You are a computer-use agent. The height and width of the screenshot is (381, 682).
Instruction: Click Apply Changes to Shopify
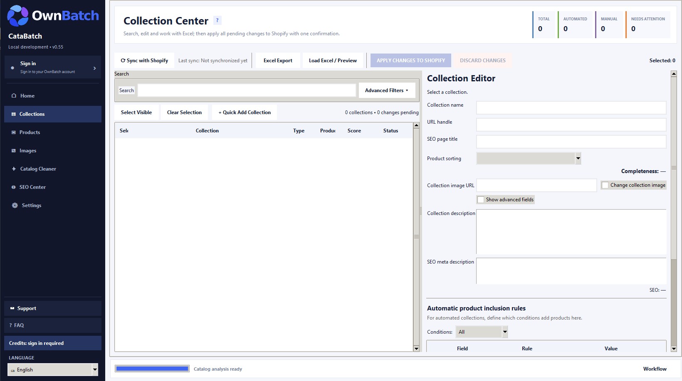click(x=411, y=61)
